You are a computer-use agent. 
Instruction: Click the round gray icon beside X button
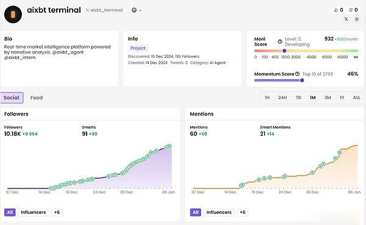pyautogui.click(x=357, y=19)
